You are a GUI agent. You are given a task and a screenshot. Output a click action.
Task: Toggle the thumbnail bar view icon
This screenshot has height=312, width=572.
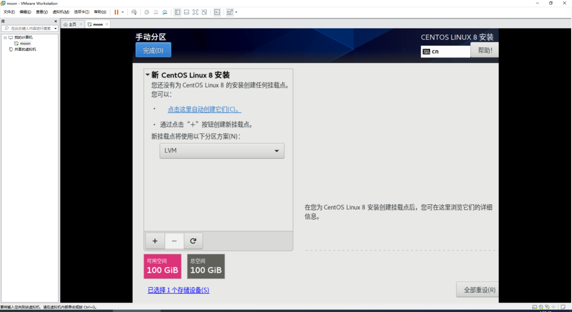click(186, 12)
